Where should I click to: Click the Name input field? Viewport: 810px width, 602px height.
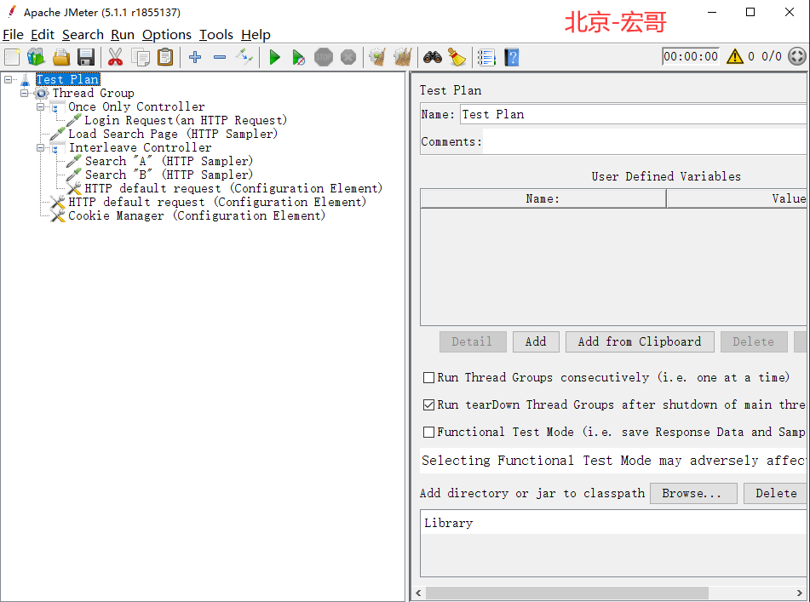(634, 115)
